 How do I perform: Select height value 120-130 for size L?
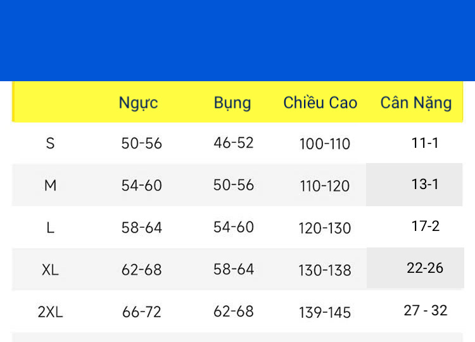point(325,228)
